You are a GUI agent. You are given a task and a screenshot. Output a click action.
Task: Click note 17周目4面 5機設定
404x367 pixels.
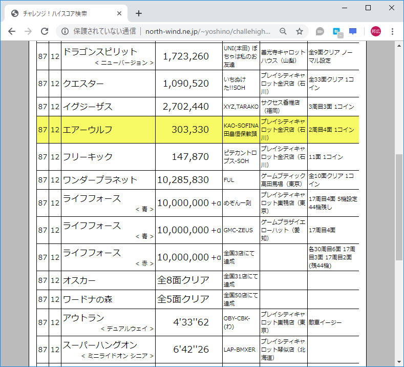coord(333,199)
